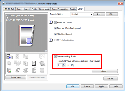Go to the Finish tab
This screenshot has height=91, width=125.
pos(34,9)
